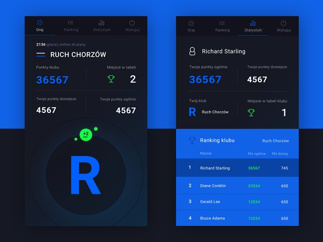Screen dimensions: 323x242
Task: Click the highlighted Graj ball icon
Action: [x=40, y=23]
